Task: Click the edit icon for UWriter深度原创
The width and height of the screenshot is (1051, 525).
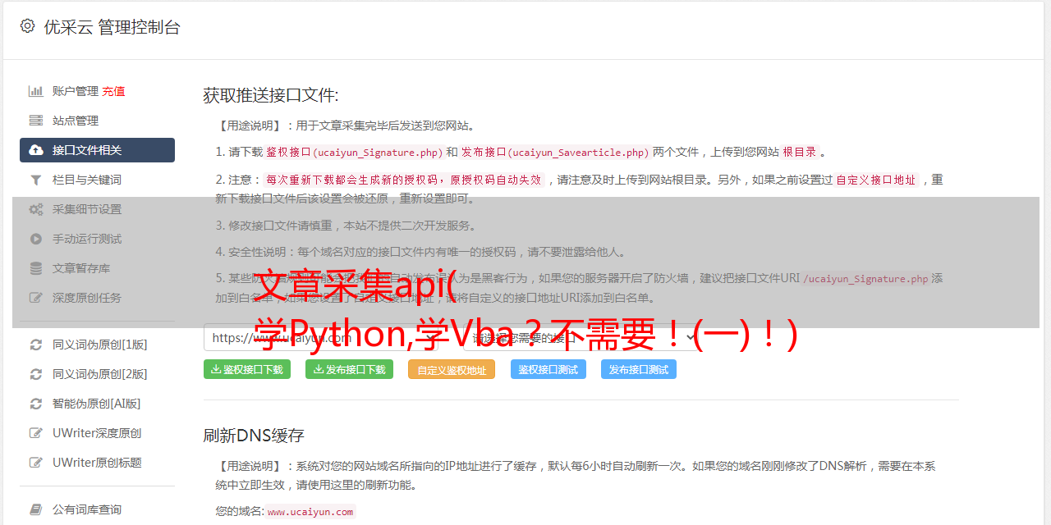Action: 36,433
